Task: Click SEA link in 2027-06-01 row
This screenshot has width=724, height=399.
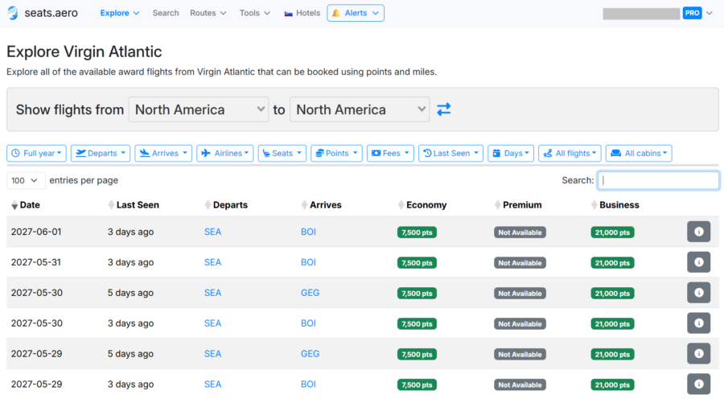Action: point(213,232)
